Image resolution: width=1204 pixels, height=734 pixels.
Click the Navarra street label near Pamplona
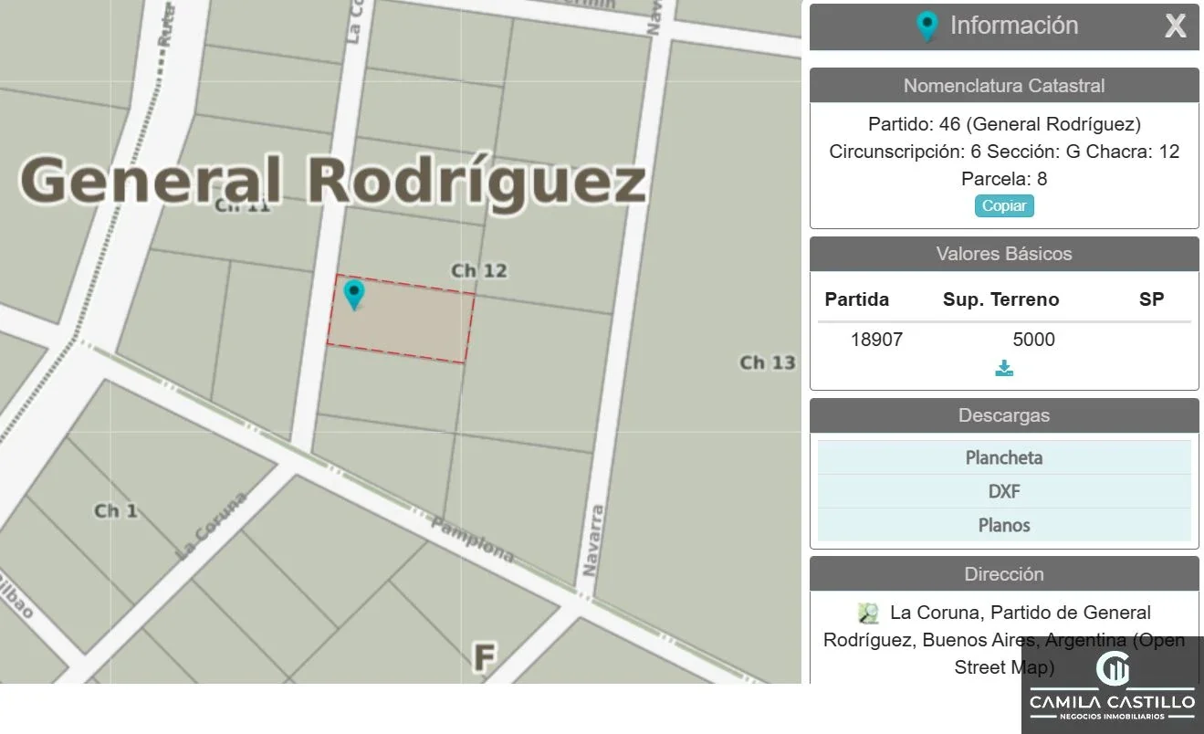[592, 540]
